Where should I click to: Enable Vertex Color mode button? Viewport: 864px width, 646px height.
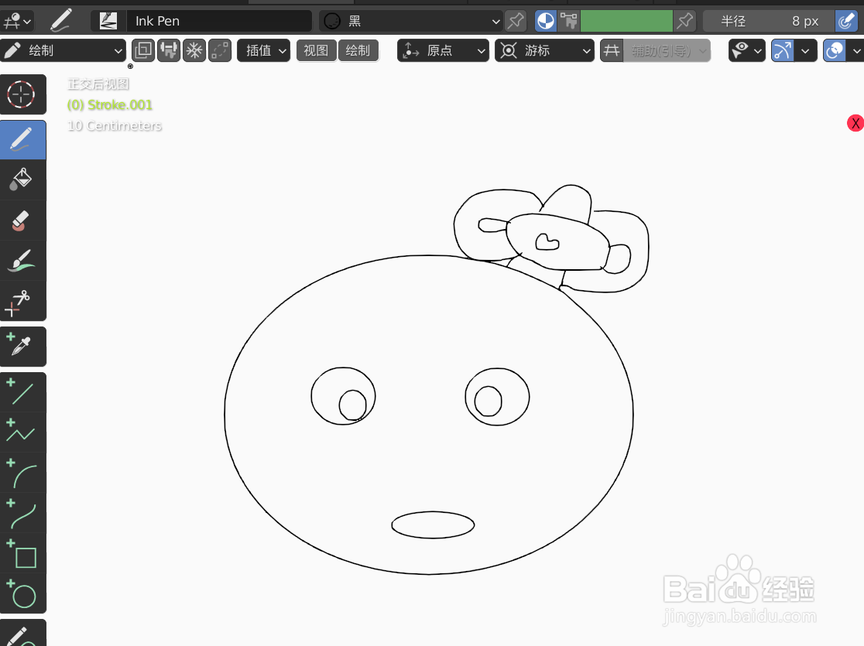coord(569,21)
